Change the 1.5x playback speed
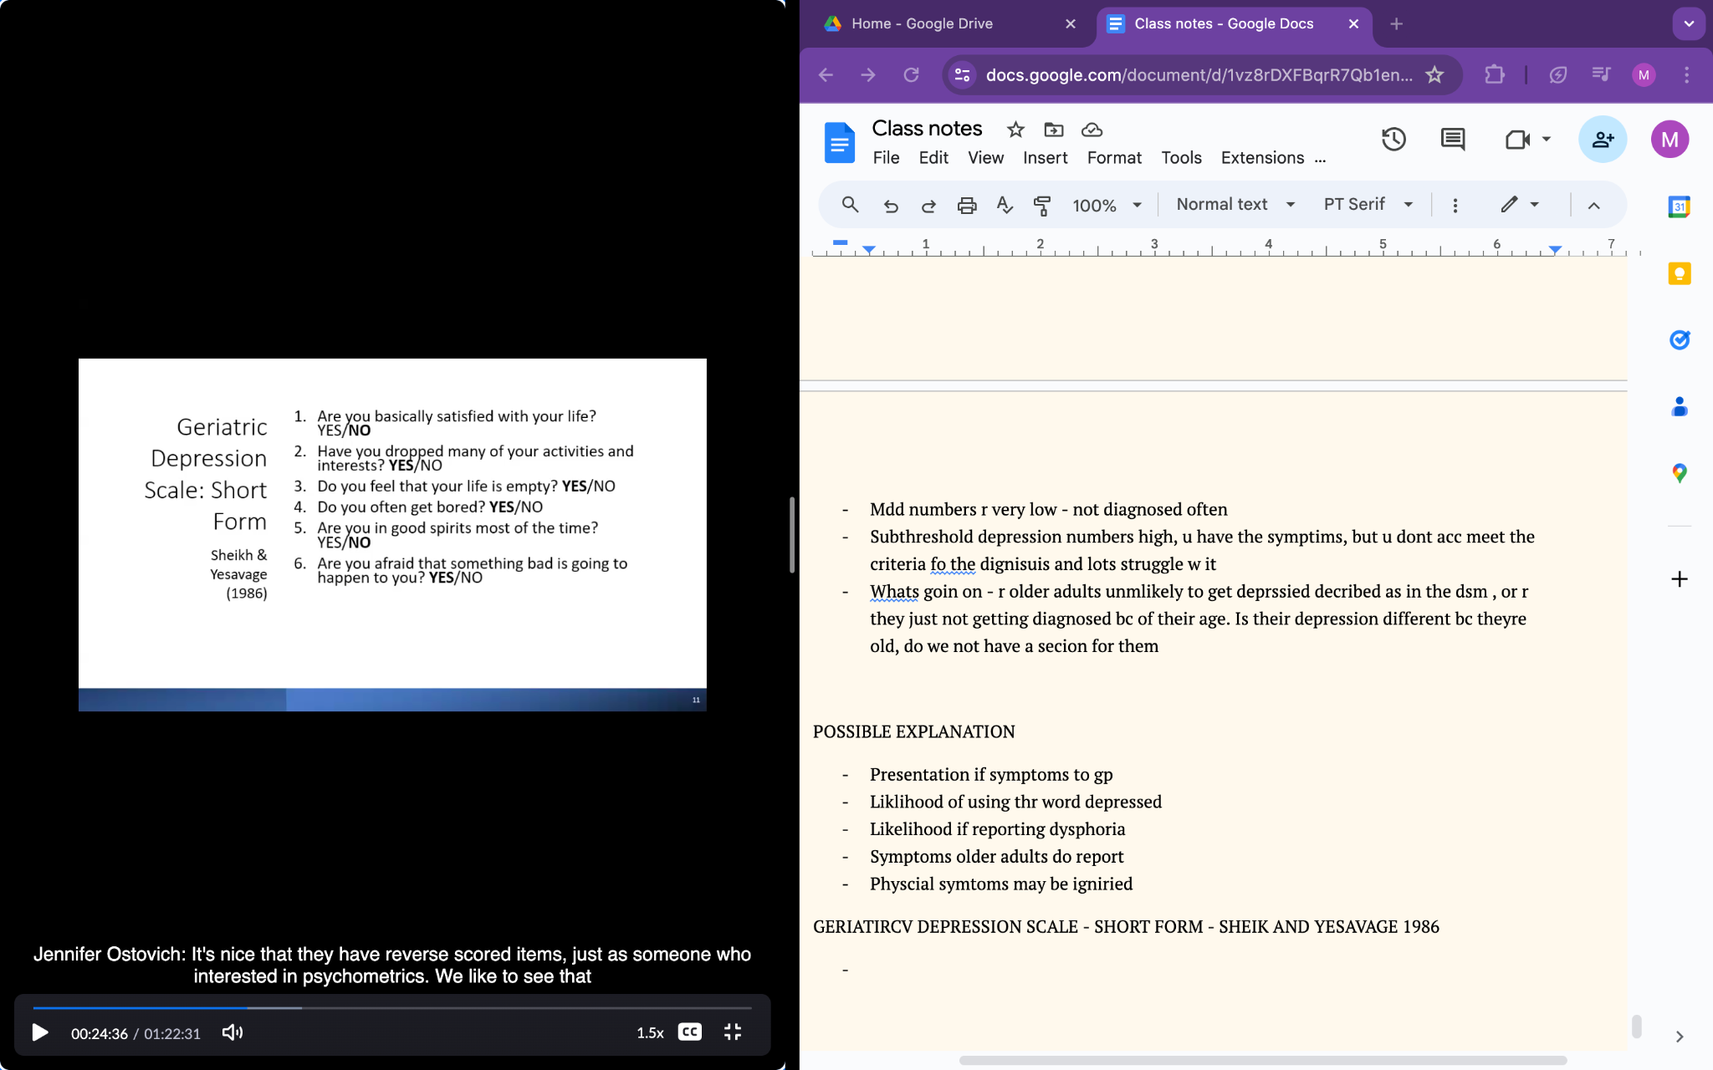The width and height of the screenshot is (1713, 1070). click(650, 1032)
